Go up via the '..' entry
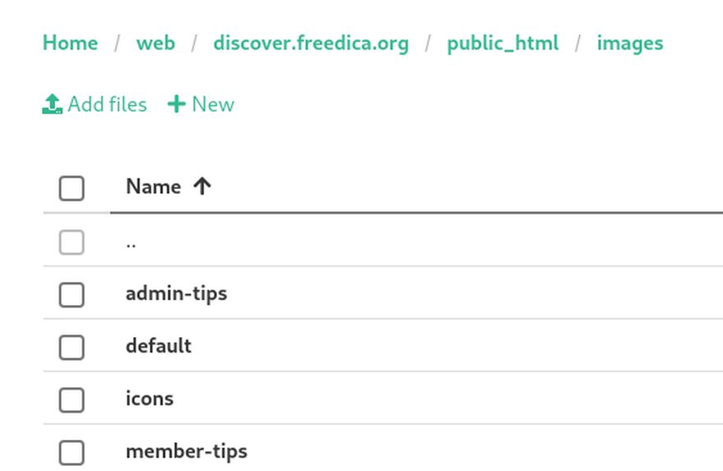 (131, 242)
